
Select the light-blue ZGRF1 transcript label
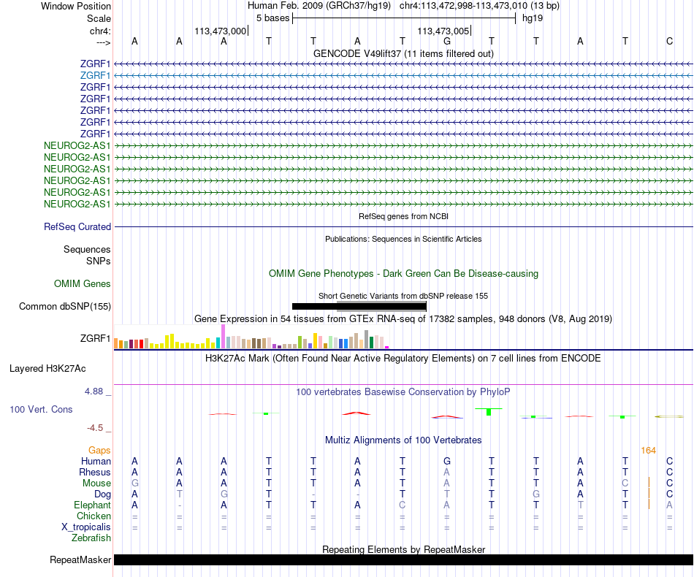coord(95,76)
